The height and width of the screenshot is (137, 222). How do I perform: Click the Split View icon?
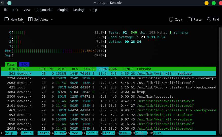click(x=30, y=19)
